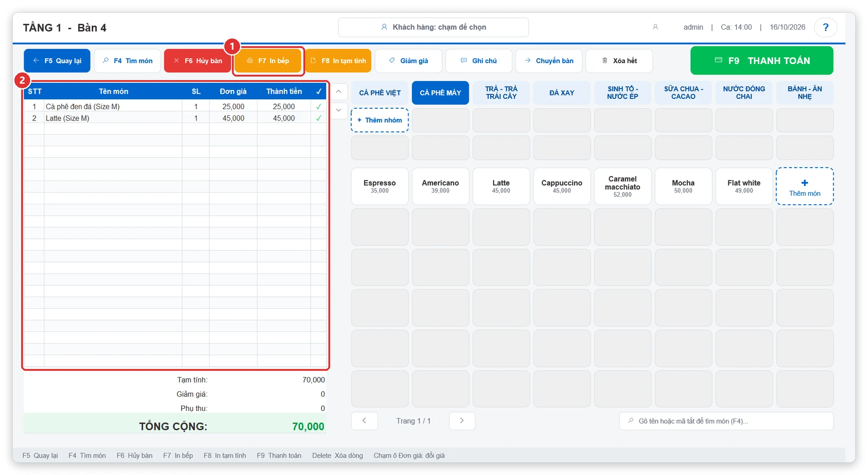Add Mocha to the order
This screenshot has width=868, height=475.
pyautogui.click(x=683, y=186)
